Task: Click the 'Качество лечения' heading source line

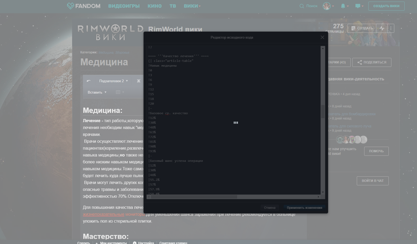Action: pos(178,56)
